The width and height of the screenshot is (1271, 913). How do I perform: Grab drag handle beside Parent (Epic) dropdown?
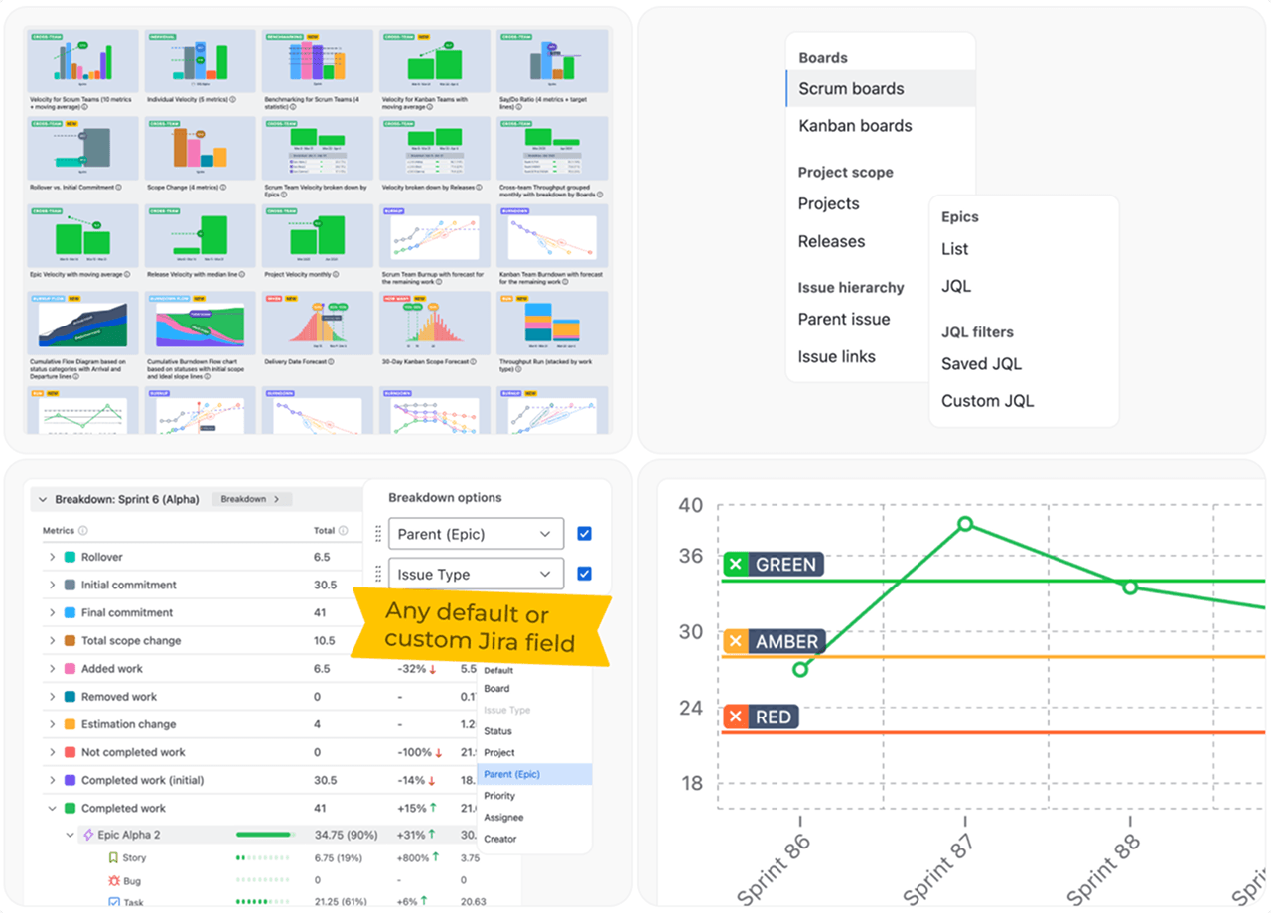[x=377, y=534]
